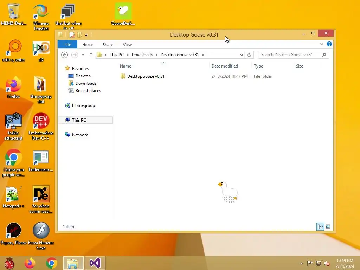
Task: Open Chrome from the taskbar
Action: 51,263
